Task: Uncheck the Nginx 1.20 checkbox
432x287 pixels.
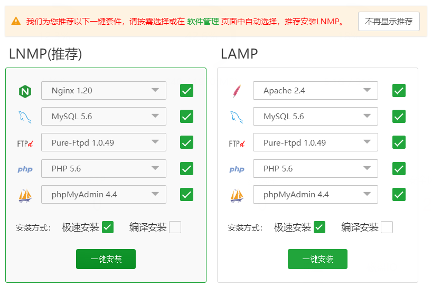Action: 186,90
